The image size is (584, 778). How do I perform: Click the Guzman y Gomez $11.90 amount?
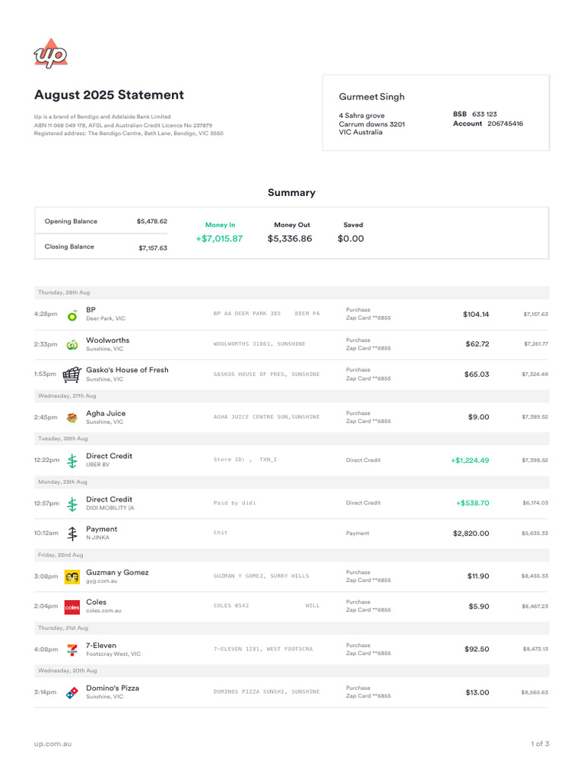click(478, 576)
